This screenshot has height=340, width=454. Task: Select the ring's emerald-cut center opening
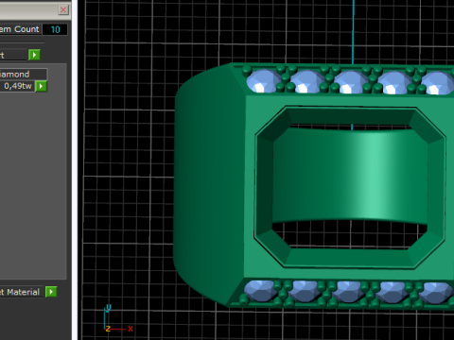tap(350, 187)
